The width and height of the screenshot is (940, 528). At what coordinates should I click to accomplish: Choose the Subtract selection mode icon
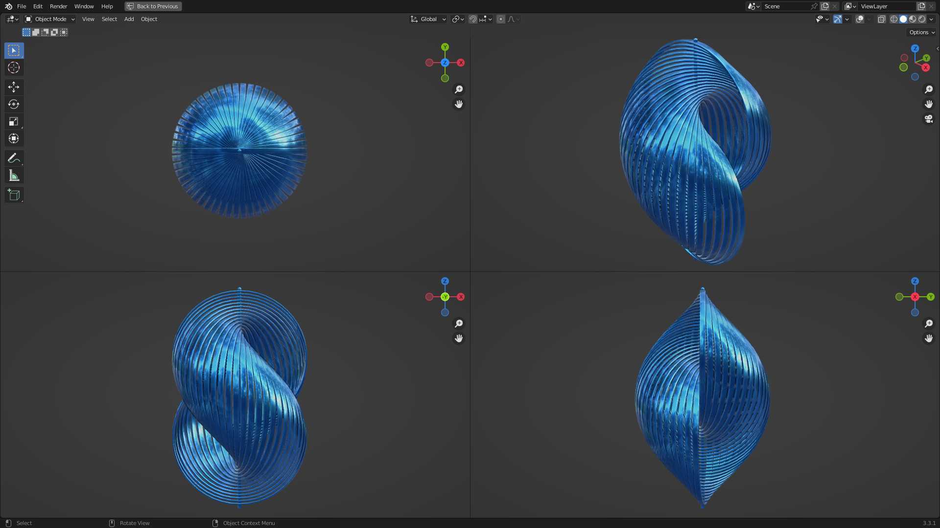45,32
